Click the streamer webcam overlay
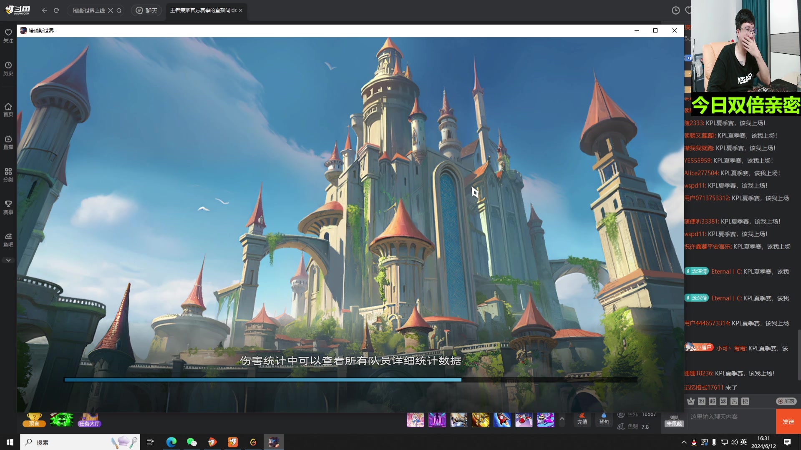 point(746,46)
